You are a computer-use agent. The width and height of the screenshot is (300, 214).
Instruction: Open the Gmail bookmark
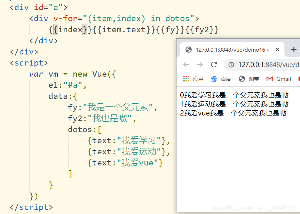(x=278, y=79)
